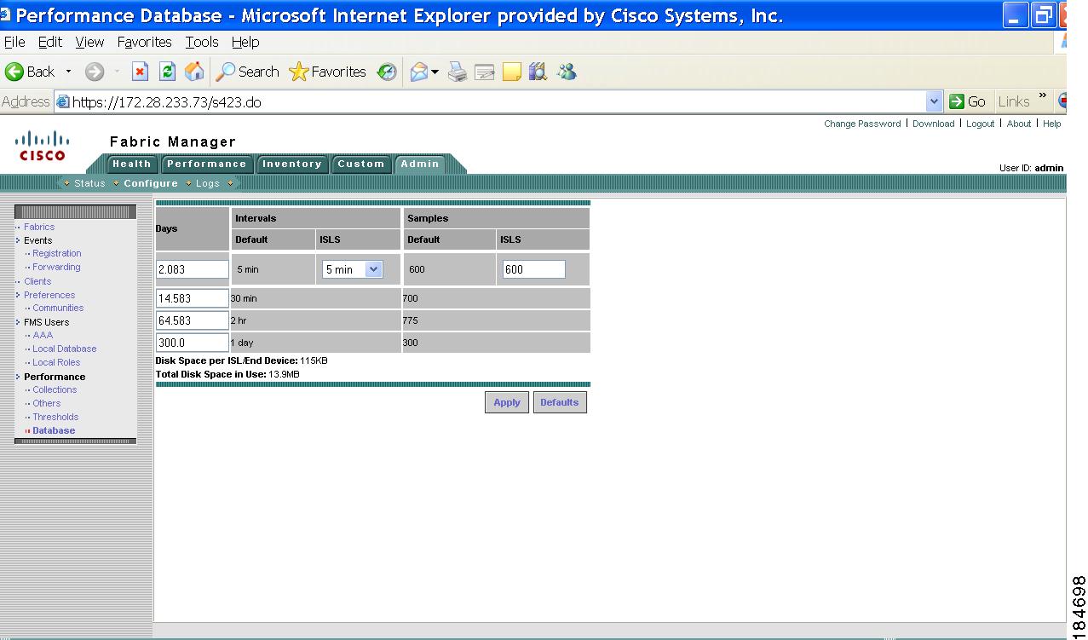The image size is (1088, 640).
Task: Click the Cisco logo
Action: [x=43, y=146]
